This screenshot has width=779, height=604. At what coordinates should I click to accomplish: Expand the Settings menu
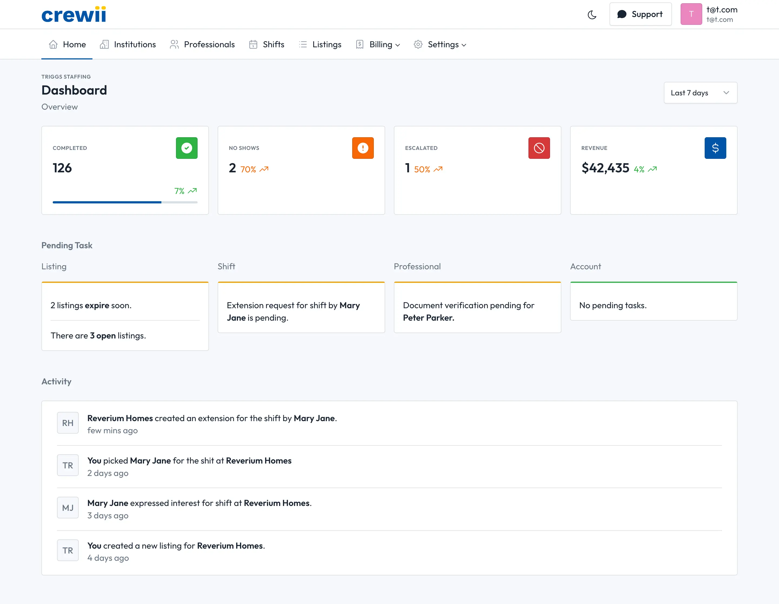(x=440, y=45)
